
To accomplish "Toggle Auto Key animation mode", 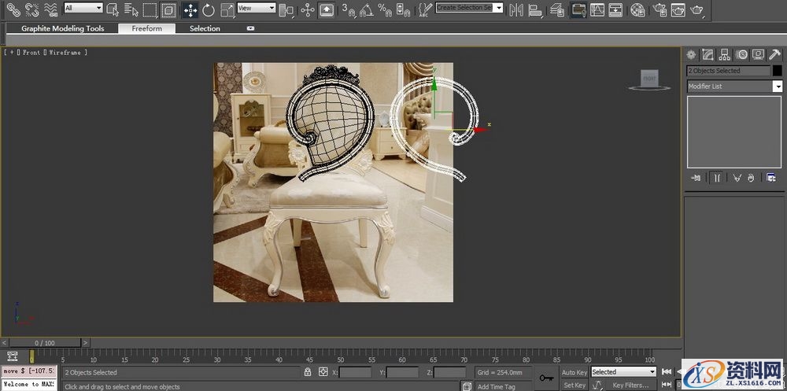I will point(574,372).
